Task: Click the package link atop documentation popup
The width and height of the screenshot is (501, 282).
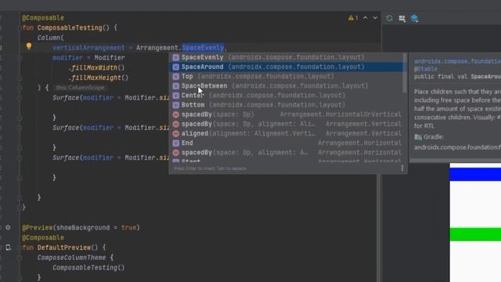Action: (x=457, y=61)
